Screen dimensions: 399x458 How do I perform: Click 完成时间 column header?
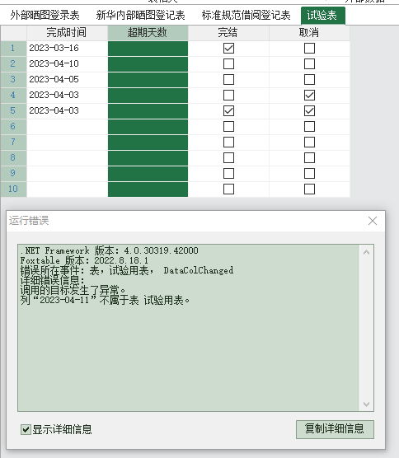(67, 32)
